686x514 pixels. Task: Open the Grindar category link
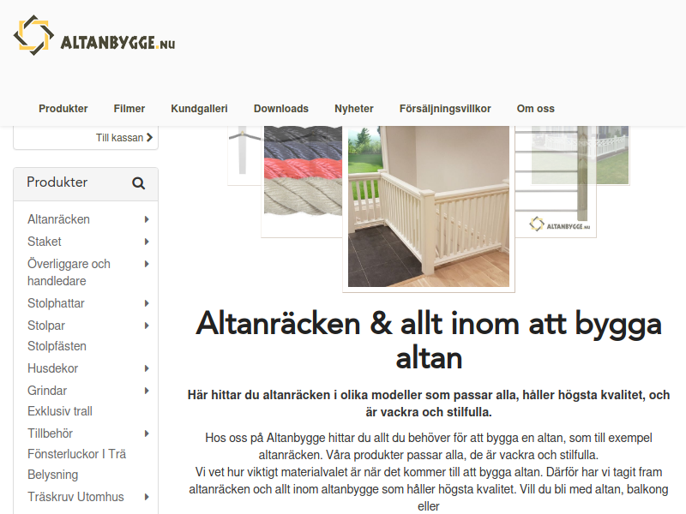click(47, 391)
